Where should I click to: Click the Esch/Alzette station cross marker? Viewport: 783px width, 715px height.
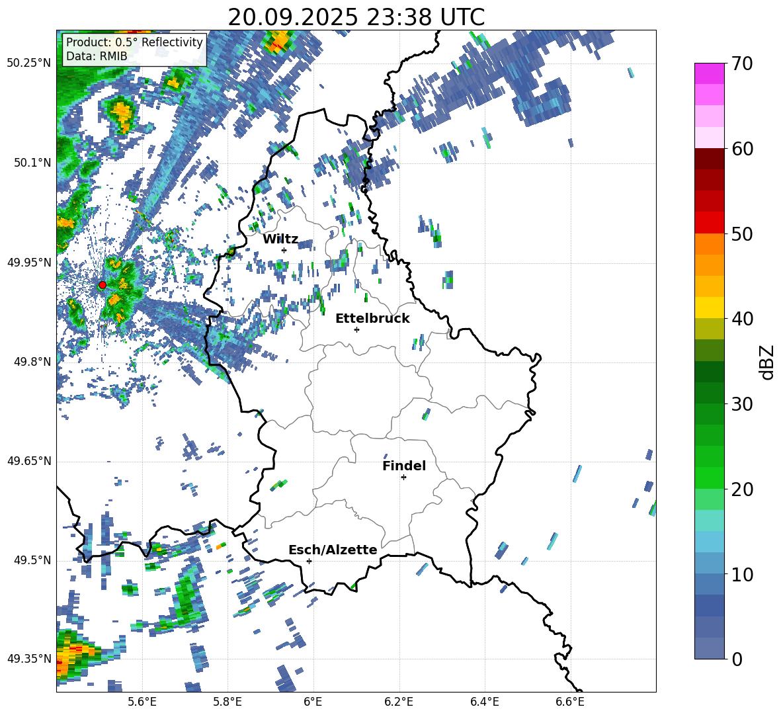pos(309,561)
